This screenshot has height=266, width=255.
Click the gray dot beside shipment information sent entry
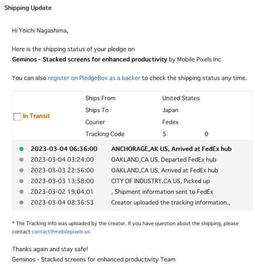[x=21, y=192]
